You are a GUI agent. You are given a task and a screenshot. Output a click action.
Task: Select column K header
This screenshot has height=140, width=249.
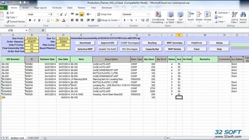(x=179, y=35)
